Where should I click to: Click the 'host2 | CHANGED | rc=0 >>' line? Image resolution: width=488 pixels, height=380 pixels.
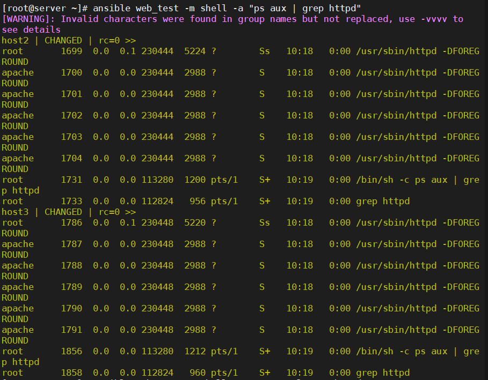(x=69, y=41)
